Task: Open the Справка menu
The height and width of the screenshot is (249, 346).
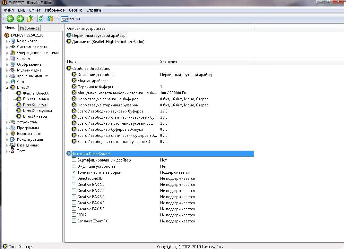Action: point(94,10)
